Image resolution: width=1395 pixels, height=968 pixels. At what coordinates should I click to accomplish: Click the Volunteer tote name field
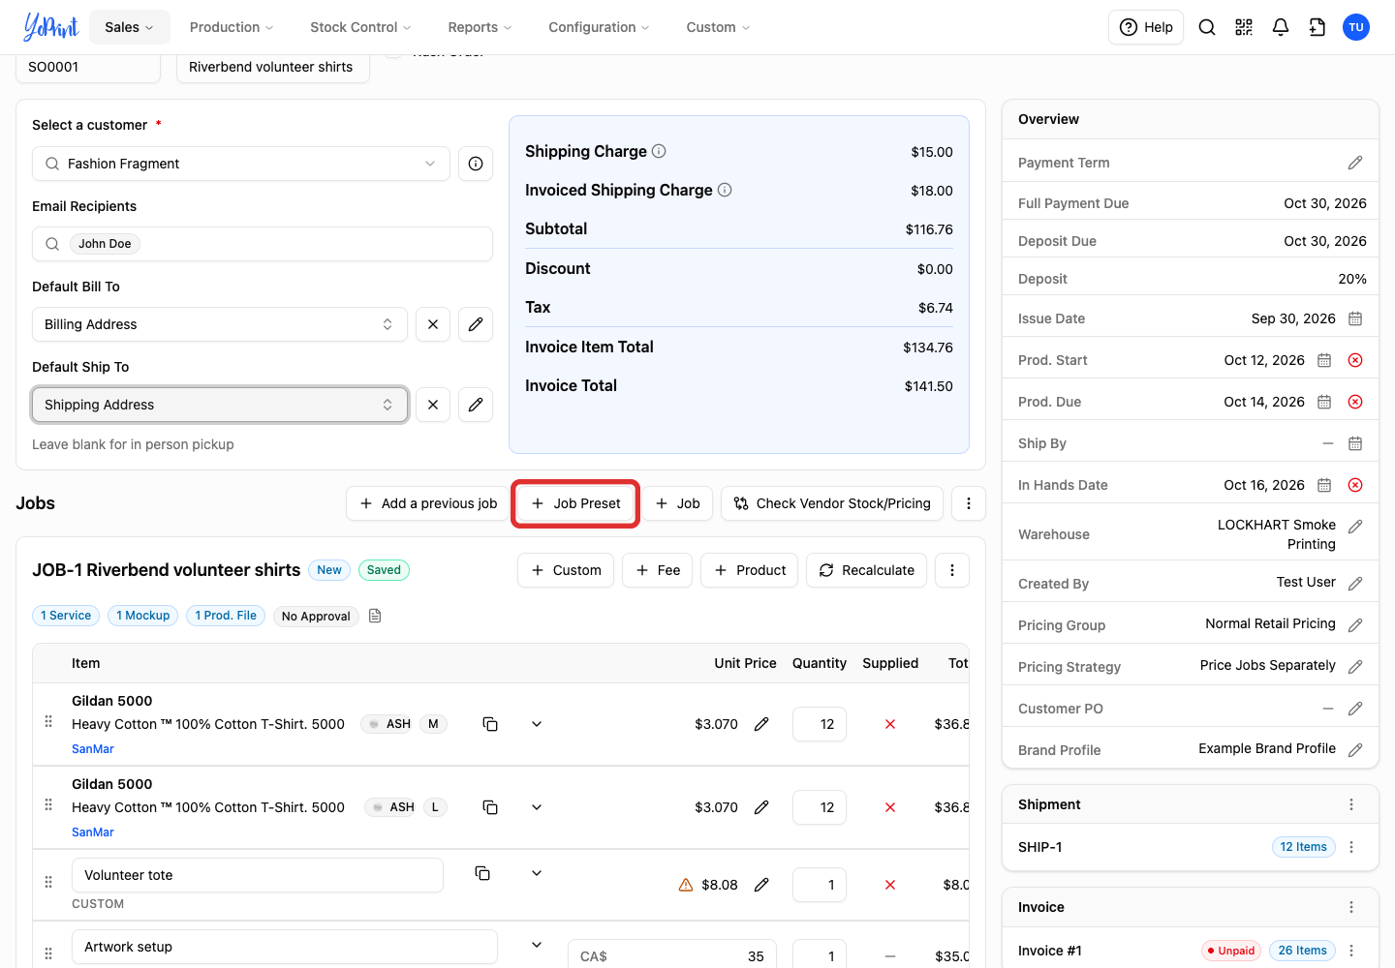(258, 875)
